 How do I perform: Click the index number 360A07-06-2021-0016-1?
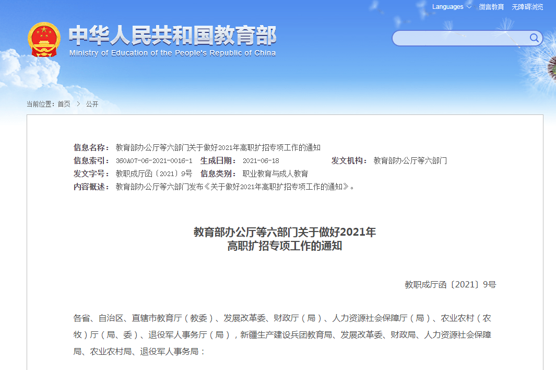pyautogui.click(x=154, y=161)
